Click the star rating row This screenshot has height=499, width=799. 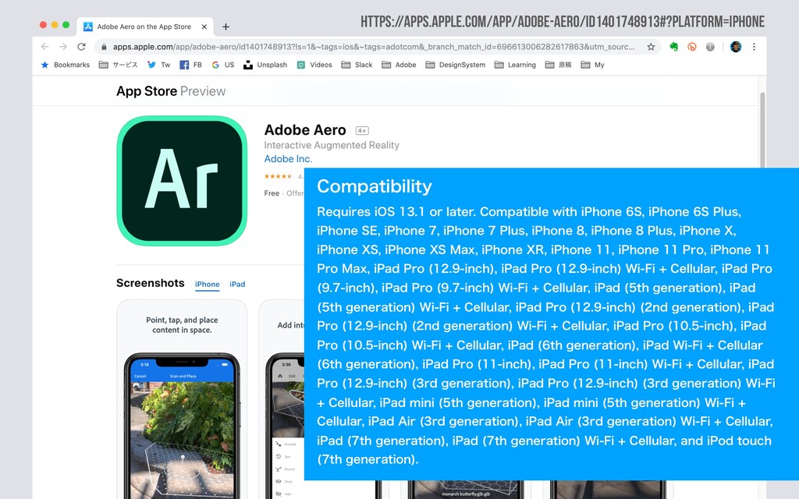coord(278,176)
